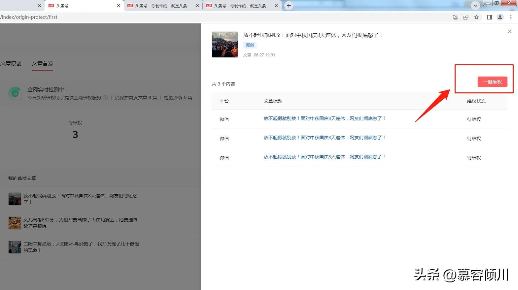
Task: Click thumbnail of 二阳来势汹汹 article
Action: point(15,247)
